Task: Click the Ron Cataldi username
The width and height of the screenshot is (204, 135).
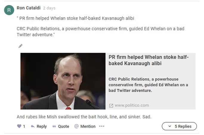Action: pyautogui.click(x=29, y=8)
